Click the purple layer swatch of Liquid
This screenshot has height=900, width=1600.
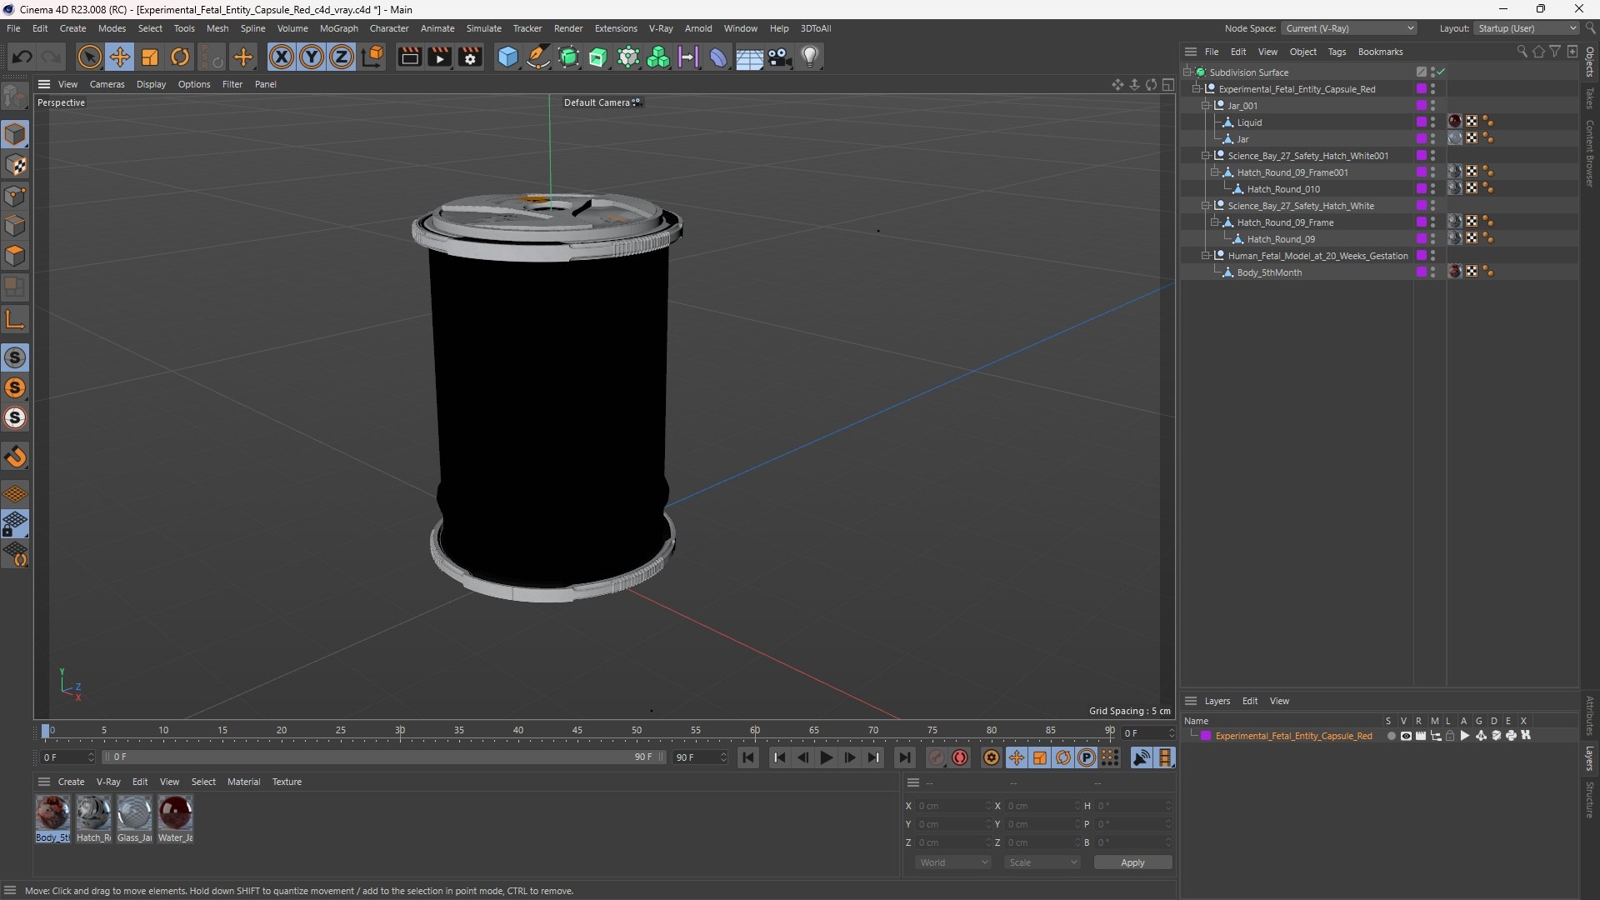point(1422,122)
